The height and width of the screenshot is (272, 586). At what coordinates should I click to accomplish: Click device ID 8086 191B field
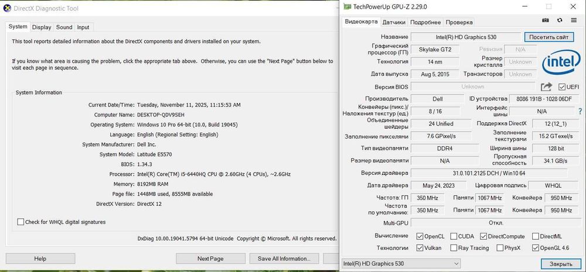(x=544, y=99)
